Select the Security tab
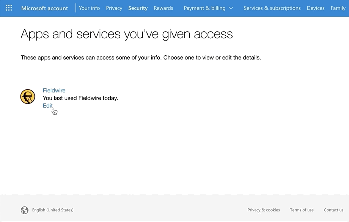 pyautogui.click(x=138, y=8)
